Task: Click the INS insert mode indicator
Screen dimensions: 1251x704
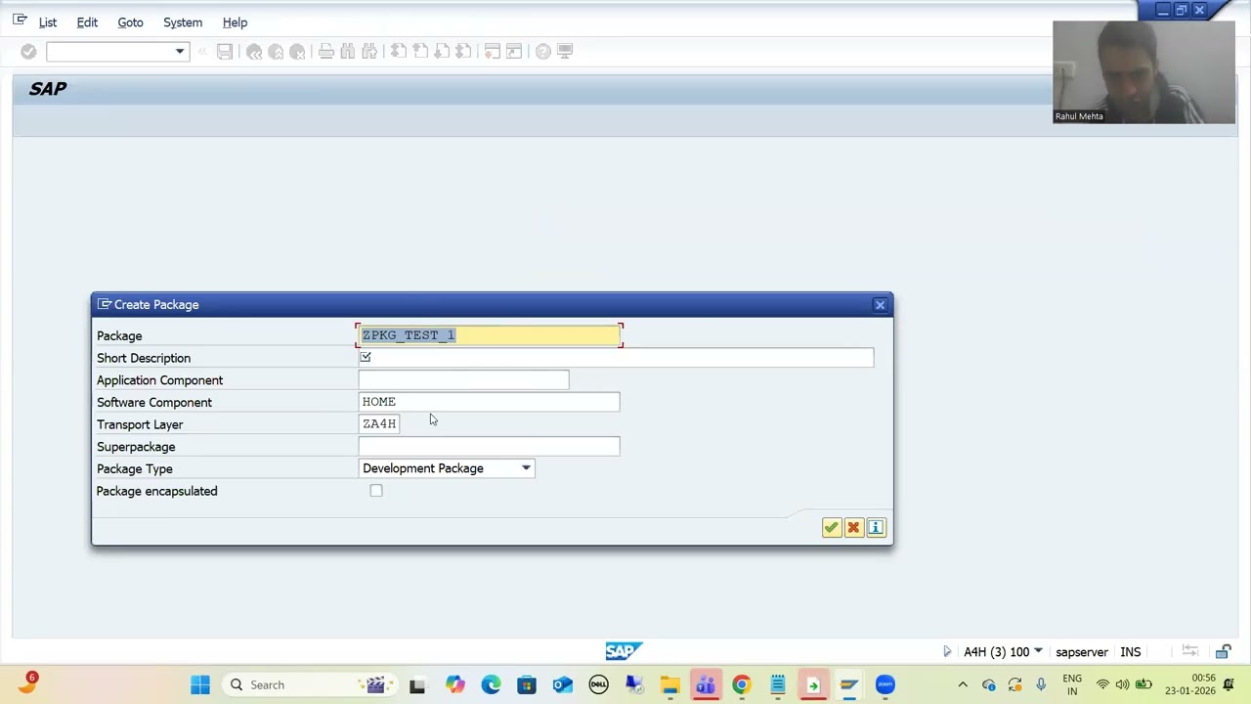Action: click(x=1131, y=652)
